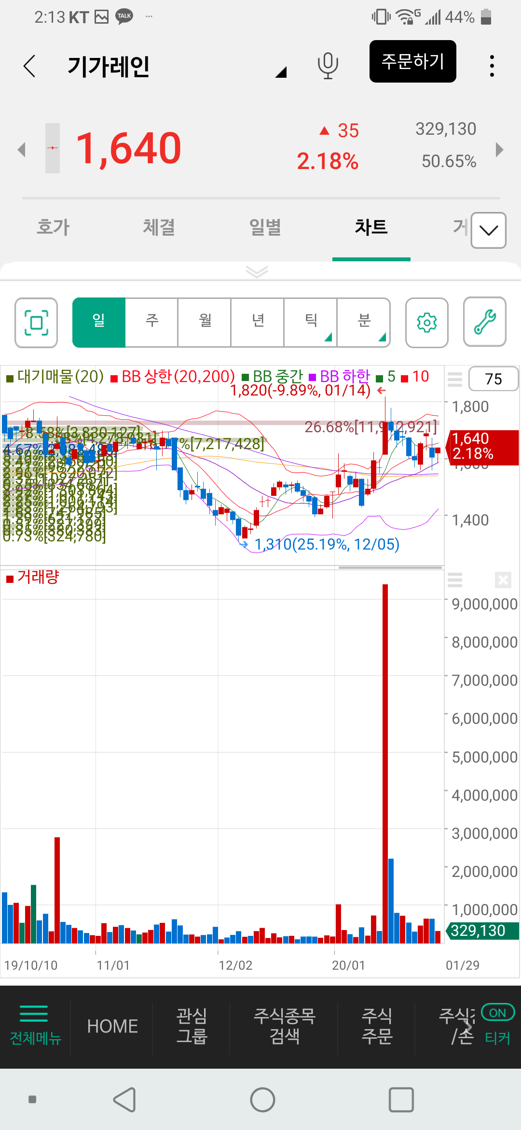The height and width of the screenshot is (1130, 521).
Task: Select the 월 monthly period
Action: click(205, 323)
